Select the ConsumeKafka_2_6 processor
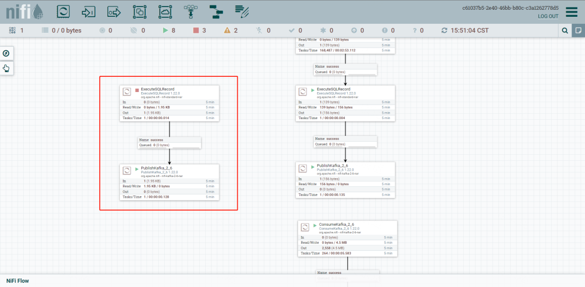This screenshot has height=287, width=585. (x=347, y=238)
